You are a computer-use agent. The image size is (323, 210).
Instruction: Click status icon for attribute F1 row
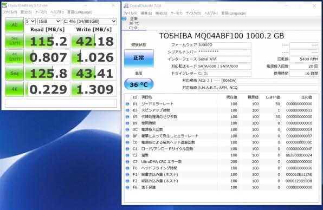pos(127,175)
